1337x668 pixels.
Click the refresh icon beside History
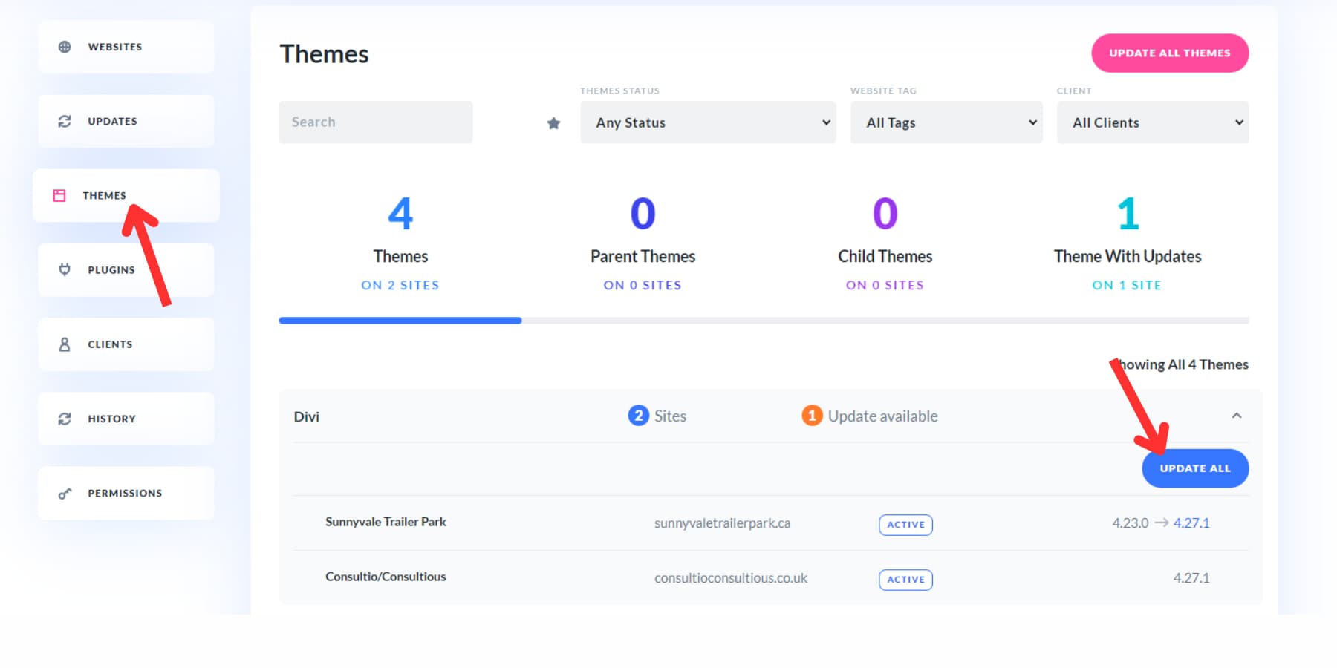coord(65,419)
